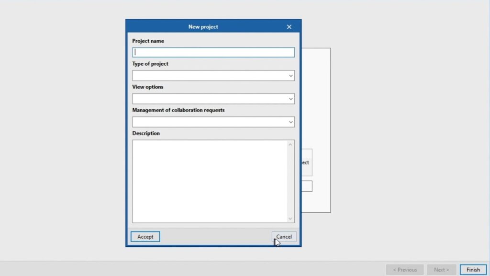Viewport: 490px width, 276px height.
Task: Click the disabled Previous button
Action: (x=405, y=270)
